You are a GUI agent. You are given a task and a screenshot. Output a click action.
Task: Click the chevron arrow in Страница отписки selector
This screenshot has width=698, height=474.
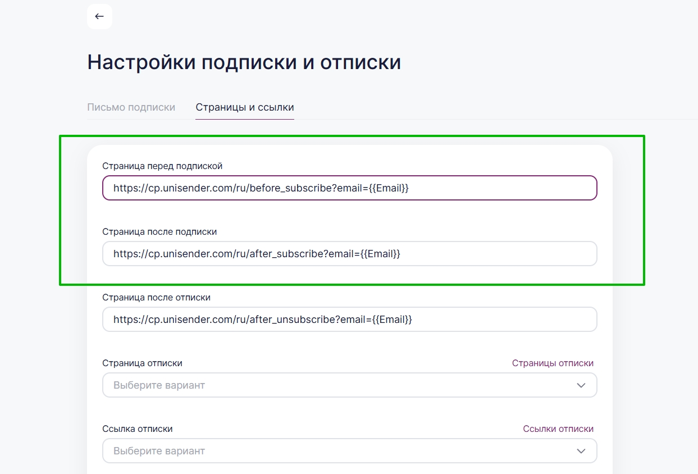(x=581, y=385)
